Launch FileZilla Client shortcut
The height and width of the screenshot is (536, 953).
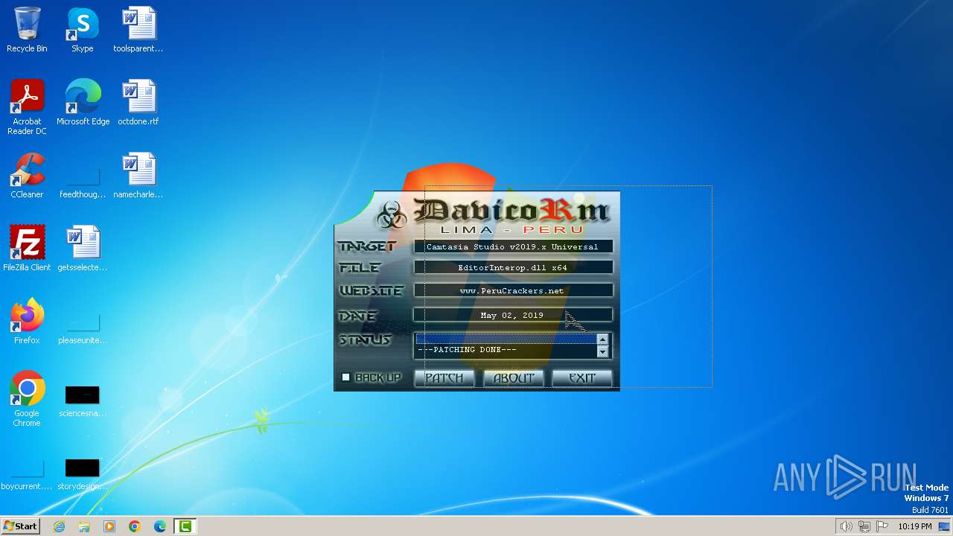click(27, 249)
